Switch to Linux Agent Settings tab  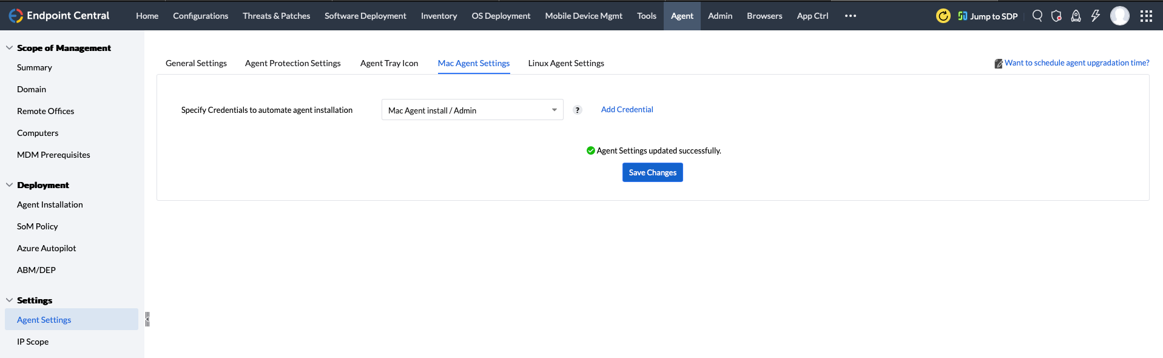click(566, 63)
